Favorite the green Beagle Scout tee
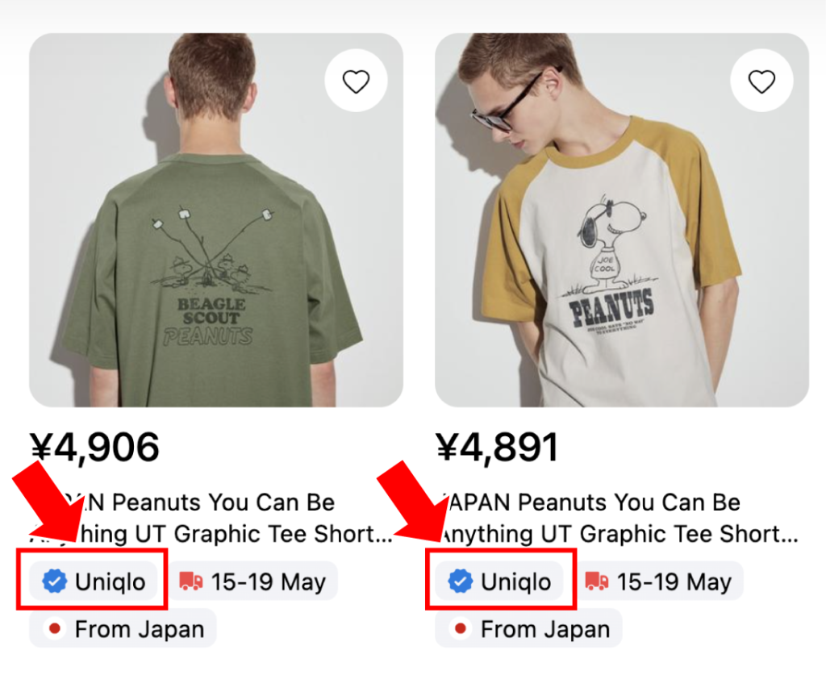The height and width of the screenshot is (692, 826). coord(356,81)
